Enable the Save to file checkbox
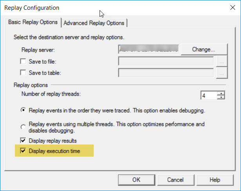 pyautogui.click(x=23, y=61)
